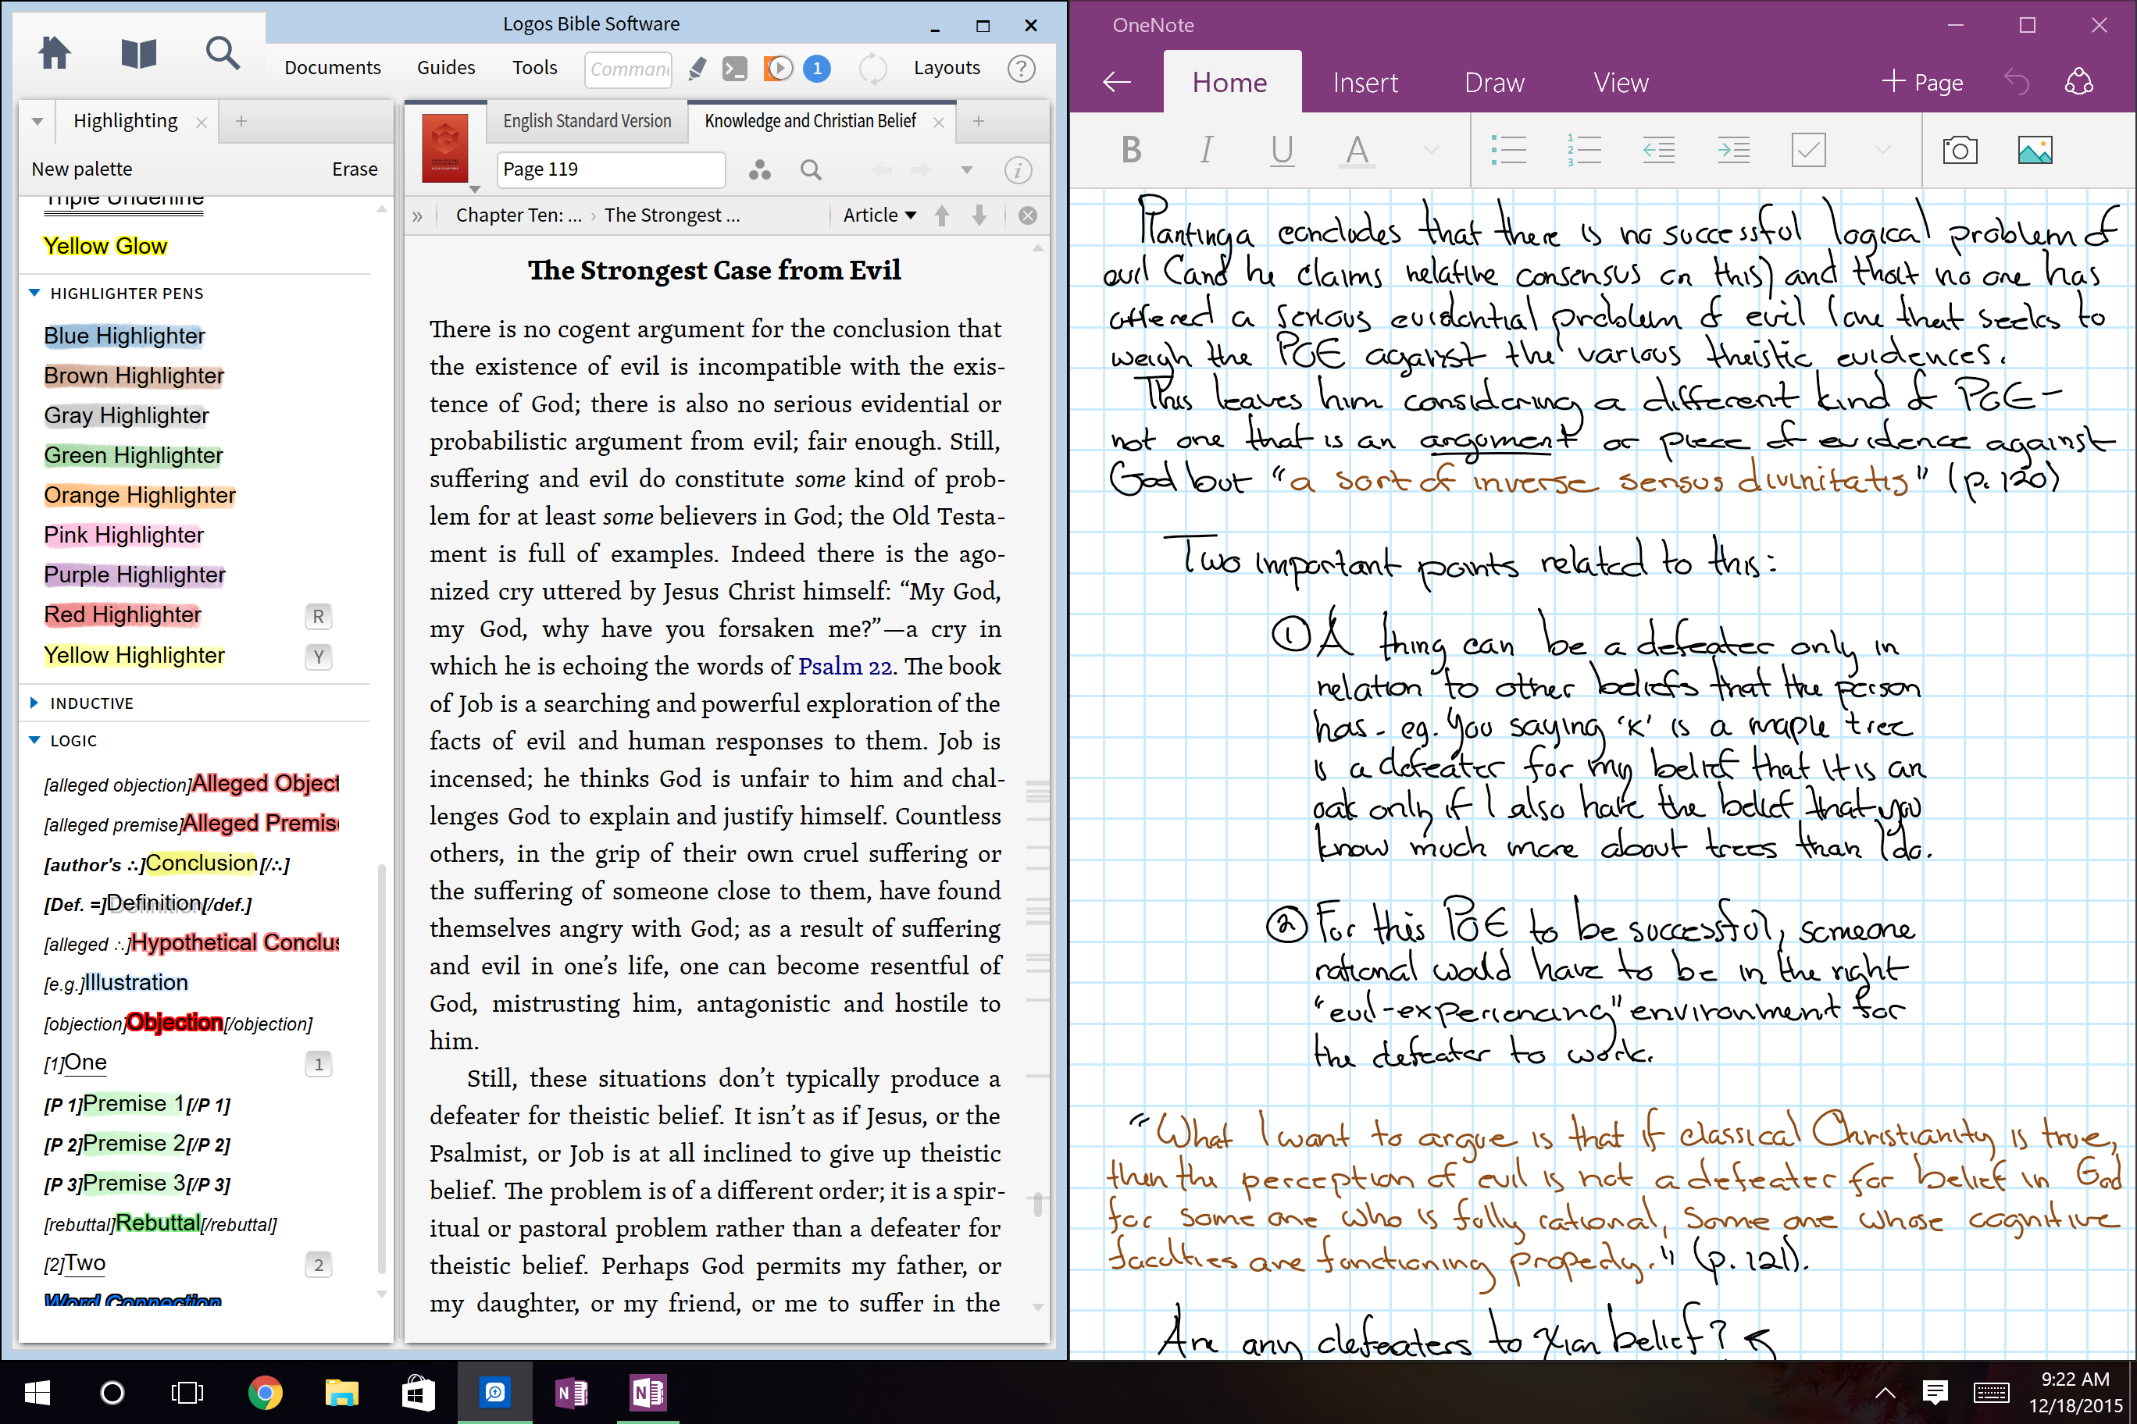
Task: Click the Psalm 22 link
Action: coord(844,666)
